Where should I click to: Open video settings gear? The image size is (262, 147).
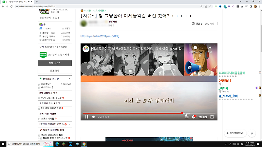(194, 117)
